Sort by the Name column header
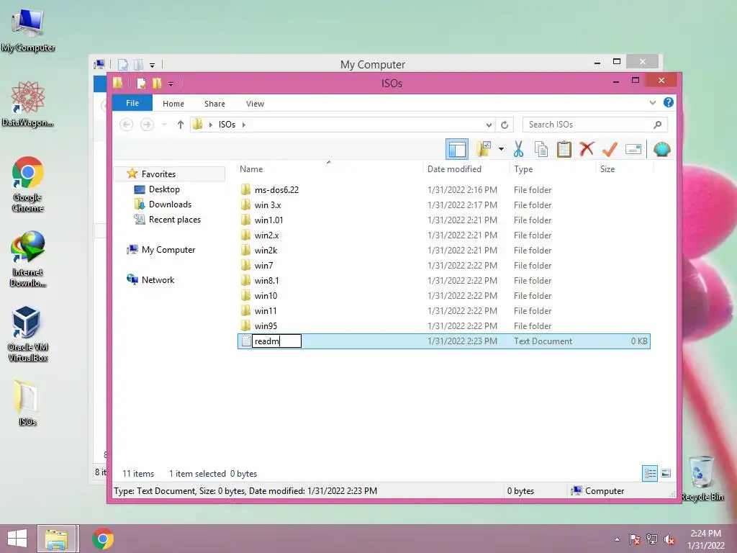 [x=251, y=168]
